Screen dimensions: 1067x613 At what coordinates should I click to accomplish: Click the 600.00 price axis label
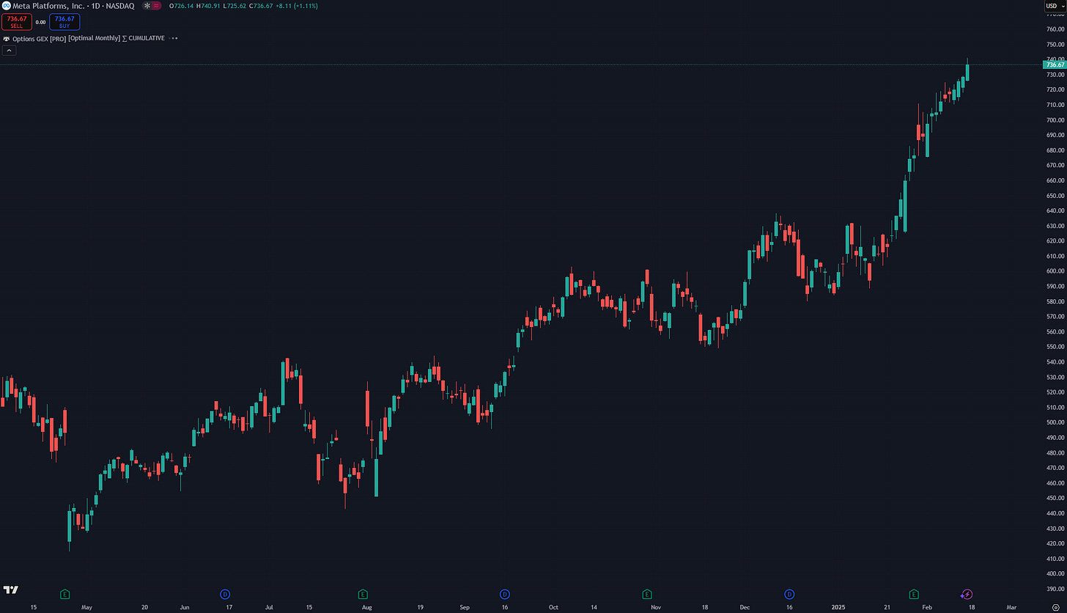1055,271
